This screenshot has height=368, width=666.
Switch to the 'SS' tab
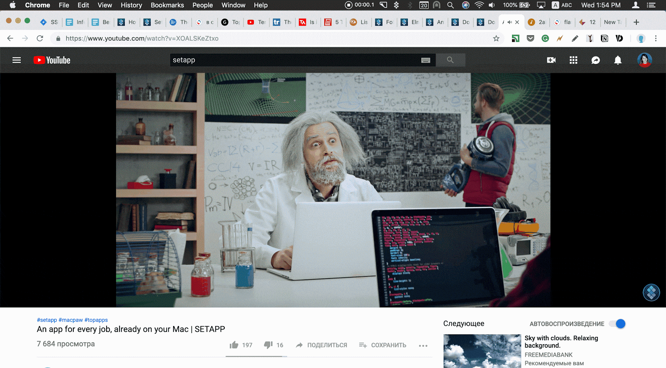(49, 22)
